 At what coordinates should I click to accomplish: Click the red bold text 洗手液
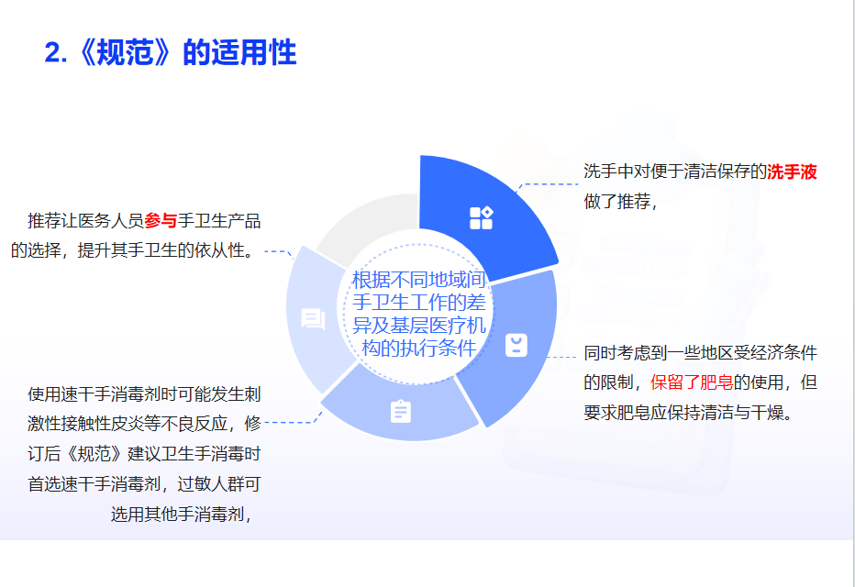792,172
